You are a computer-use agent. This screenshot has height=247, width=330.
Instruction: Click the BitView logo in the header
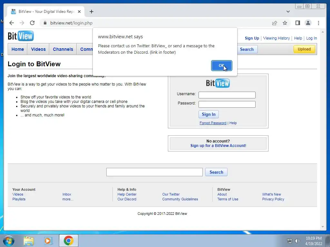tap(21, 36)
